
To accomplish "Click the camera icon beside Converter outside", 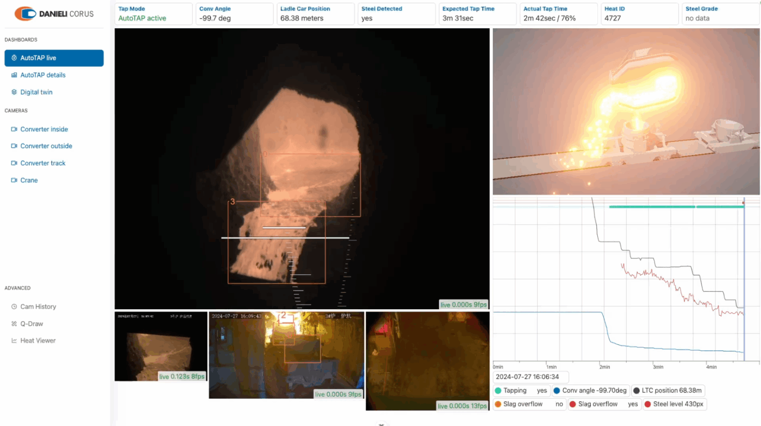I will pos(14,146).
